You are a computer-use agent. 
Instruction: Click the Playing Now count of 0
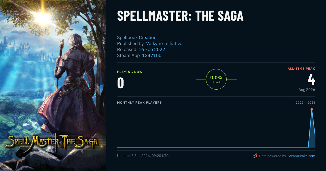click(x=120, y=83)
